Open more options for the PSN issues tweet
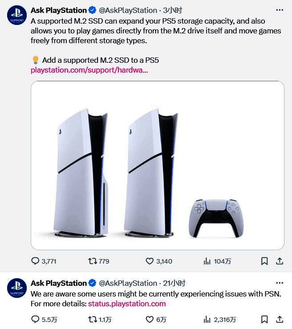Viewport: 292px width, 329px height. [280, 283]
